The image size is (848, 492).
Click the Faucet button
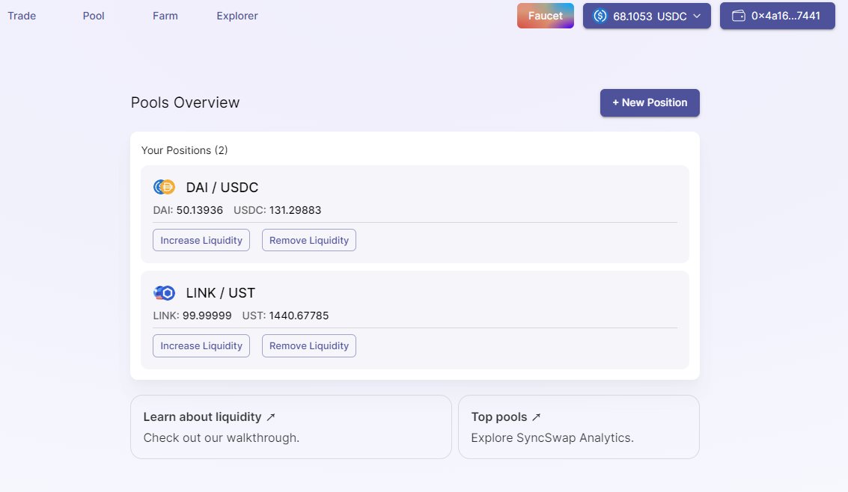[545, 16]
